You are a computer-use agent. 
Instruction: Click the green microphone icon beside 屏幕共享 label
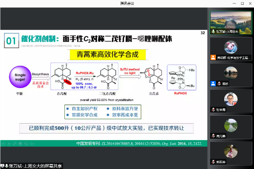coord(7,166)
